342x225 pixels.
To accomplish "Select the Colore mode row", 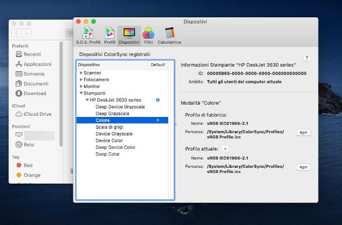I will coord(122,120).
